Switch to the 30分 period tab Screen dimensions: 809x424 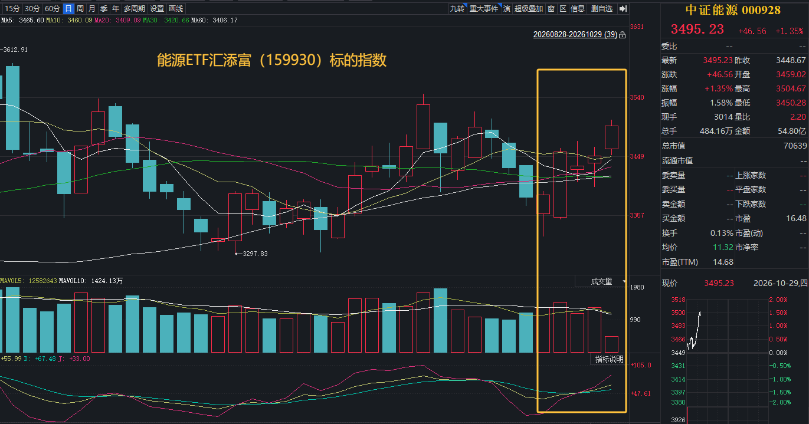(x=32, y=8)
